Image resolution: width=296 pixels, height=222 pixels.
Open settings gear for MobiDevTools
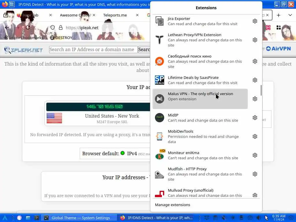pyautogui.click(x=255, y=136)
